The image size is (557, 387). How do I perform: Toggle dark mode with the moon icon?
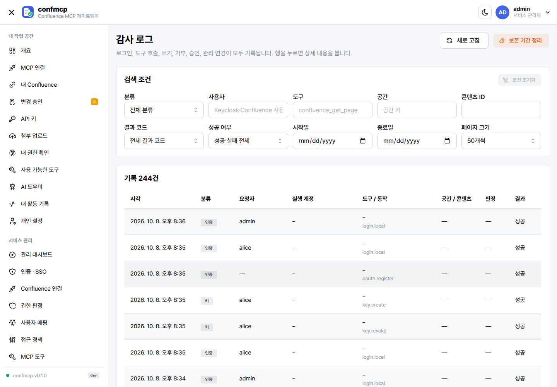pyautogui.click(x=485, y=12)
